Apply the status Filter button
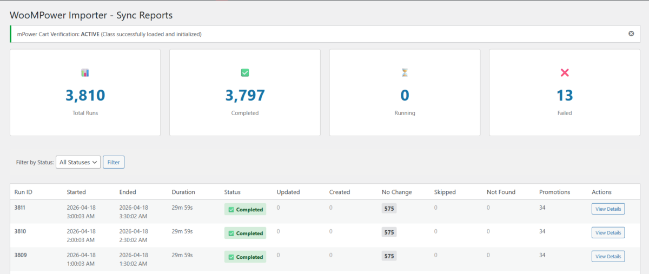The image size is (649, 274). point(114,162)
